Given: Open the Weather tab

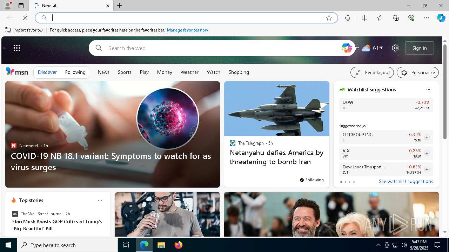Looking at the screenshot, I should coord(189,72).
